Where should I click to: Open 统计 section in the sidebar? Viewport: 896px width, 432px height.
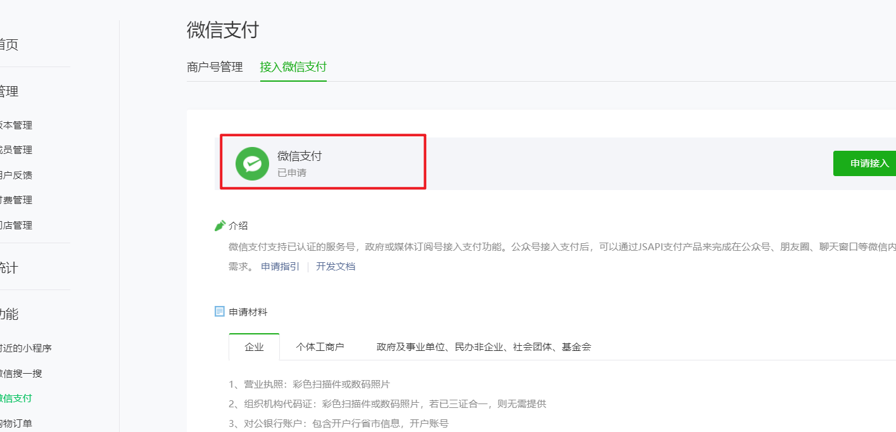pos(9,268)
